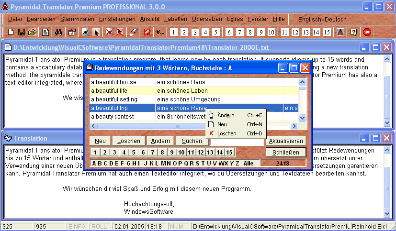The height and width of the screenshot is (231, 396).
Task: Click the lined text document toolbar icon
Action: [x=45, y=32]
